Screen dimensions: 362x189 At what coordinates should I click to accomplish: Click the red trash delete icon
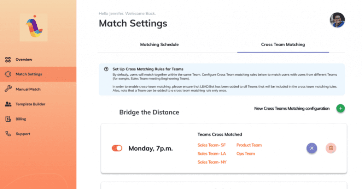point(331,148)
